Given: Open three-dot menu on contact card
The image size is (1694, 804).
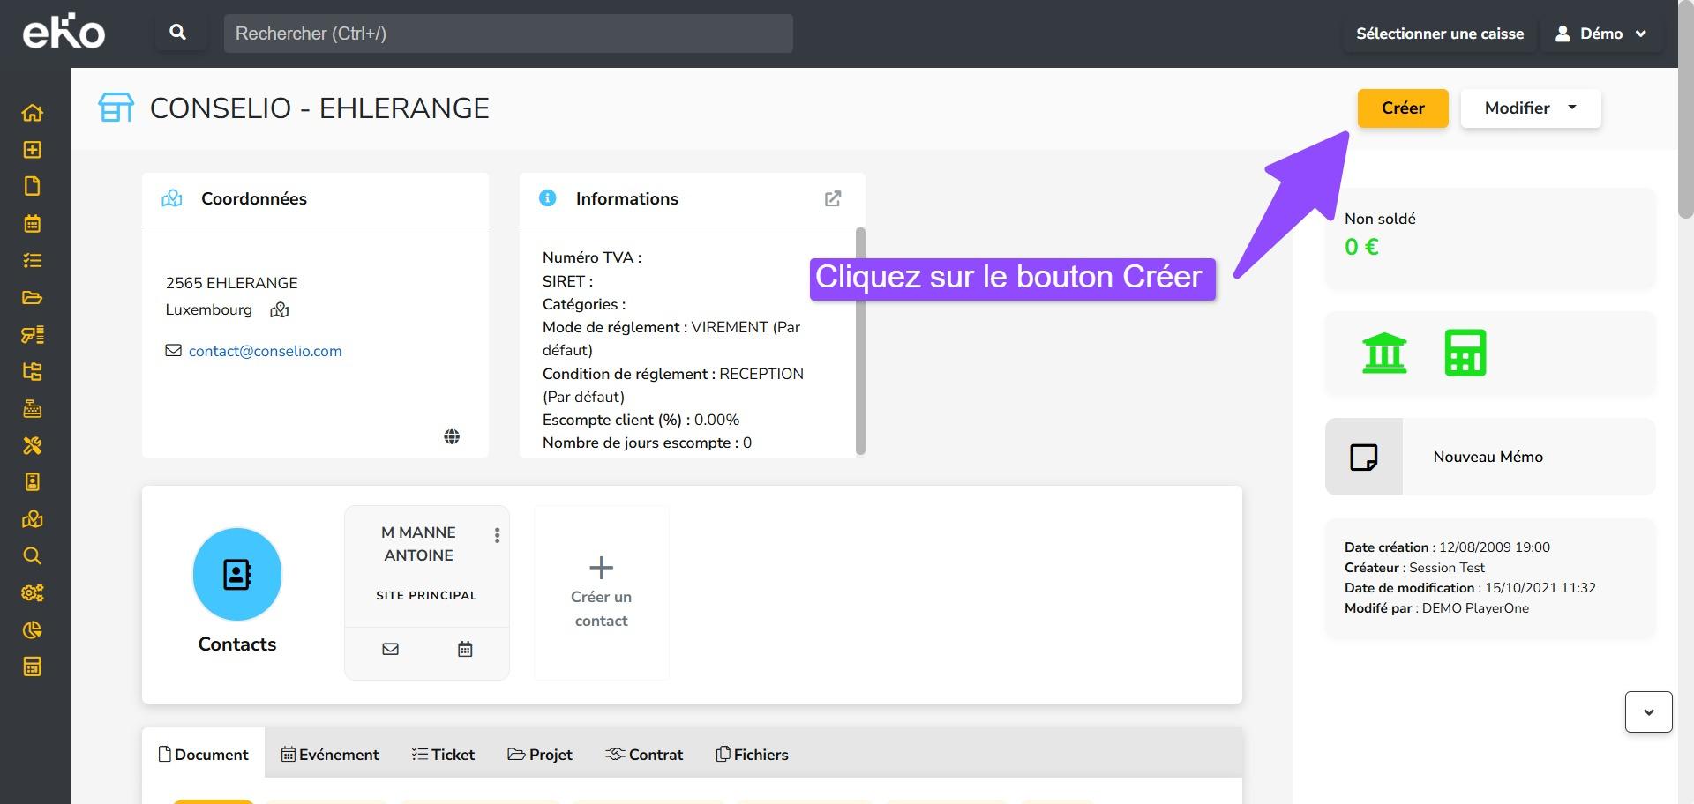Looking at the screenshot, I should click(x=498, y=535).
